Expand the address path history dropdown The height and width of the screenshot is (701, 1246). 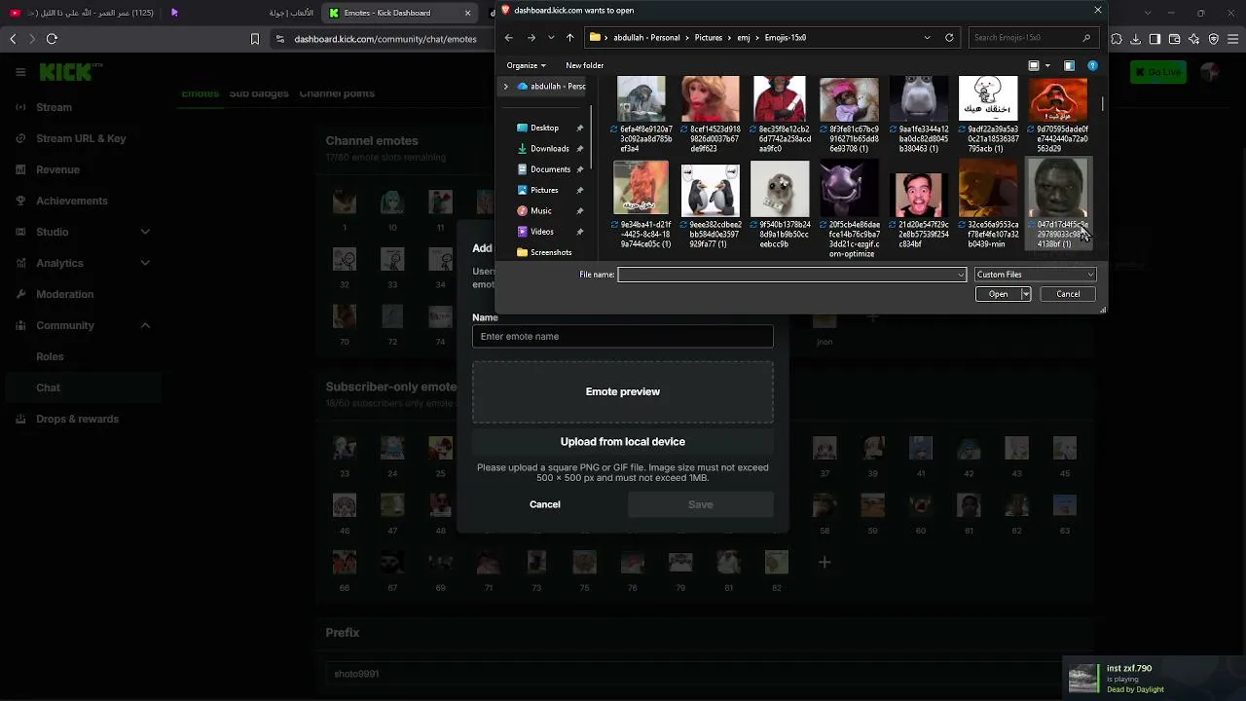coord(927,38)
